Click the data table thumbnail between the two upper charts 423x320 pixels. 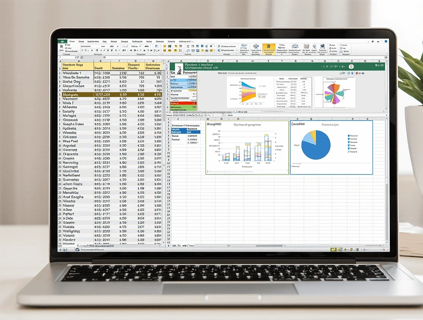coord(293,92)
